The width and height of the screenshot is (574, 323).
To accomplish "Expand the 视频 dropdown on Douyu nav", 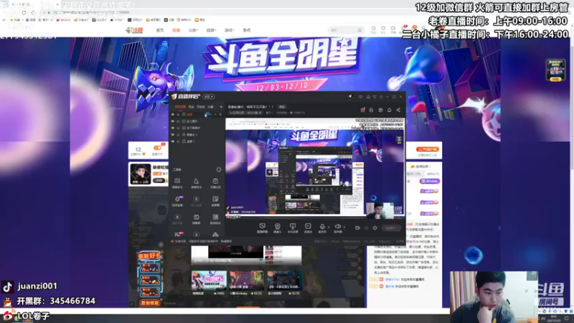I will click(x=211, y=30).
